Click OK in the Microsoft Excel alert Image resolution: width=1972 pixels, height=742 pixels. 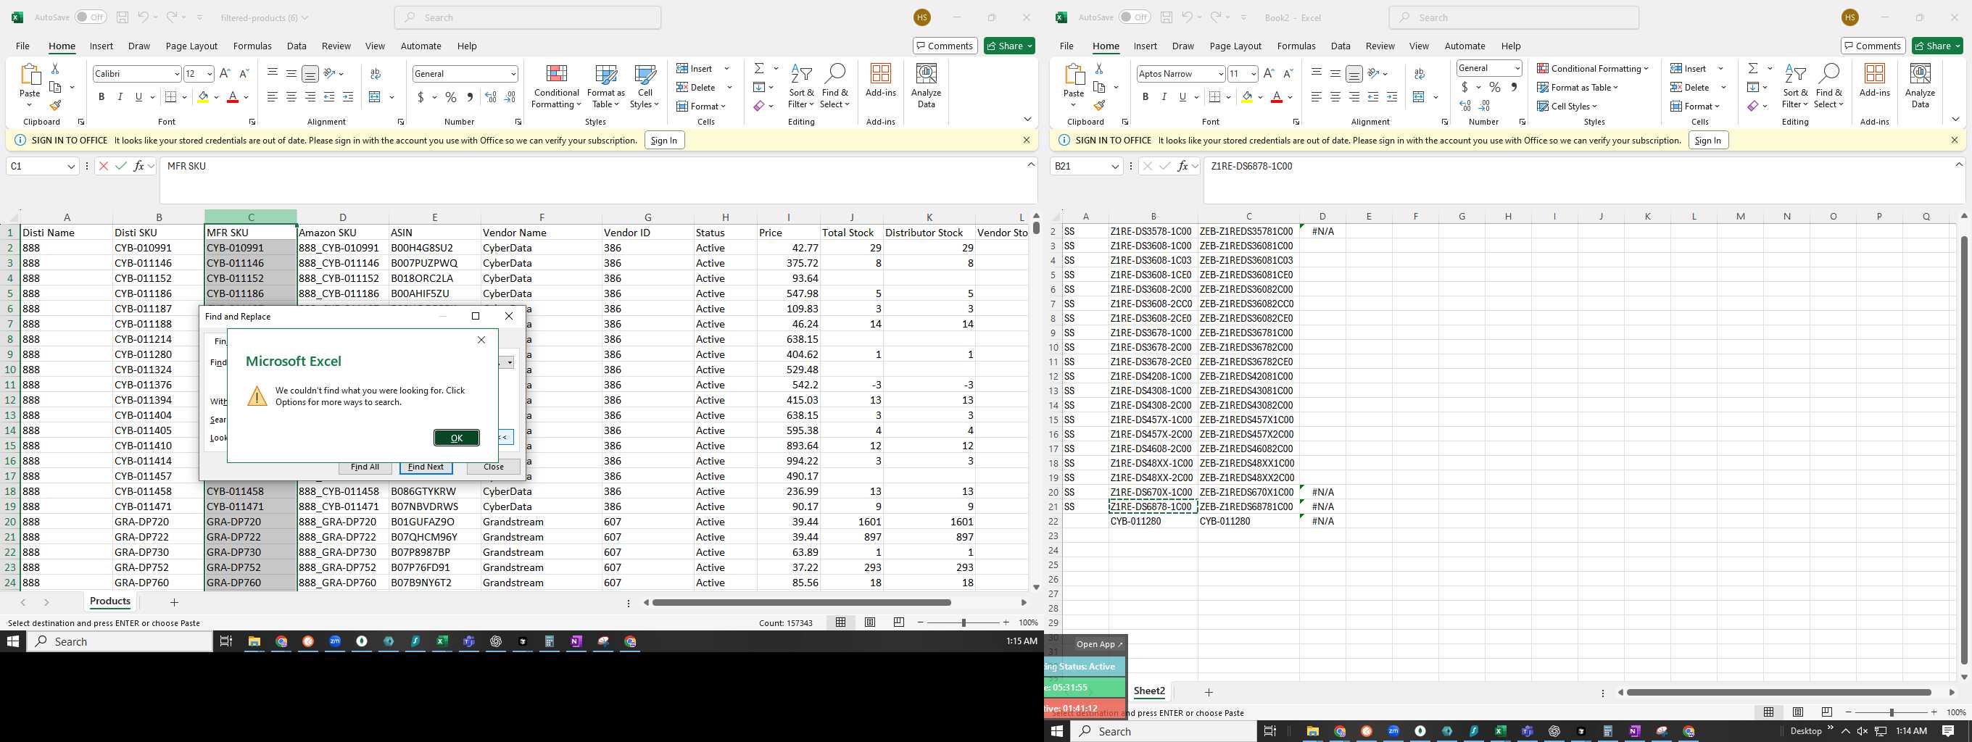point(456,438)
